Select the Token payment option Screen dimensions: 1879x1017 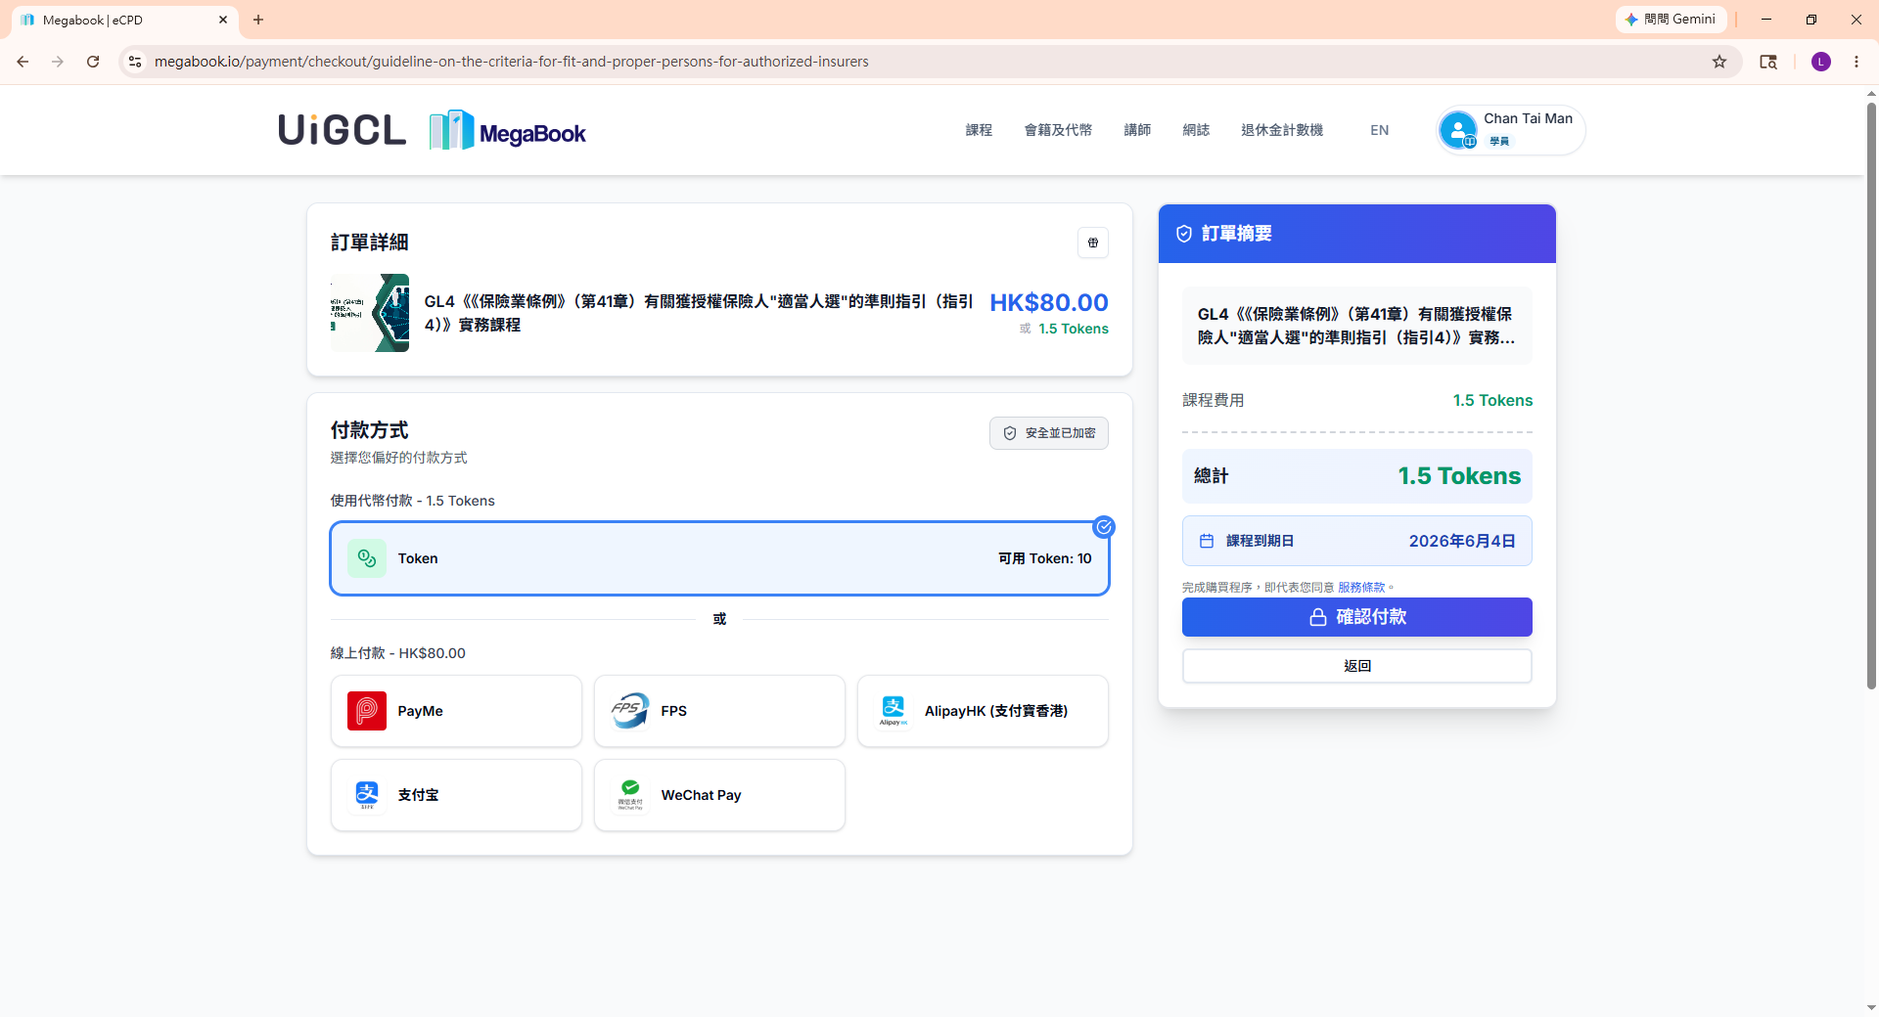(x=719, y=558)
